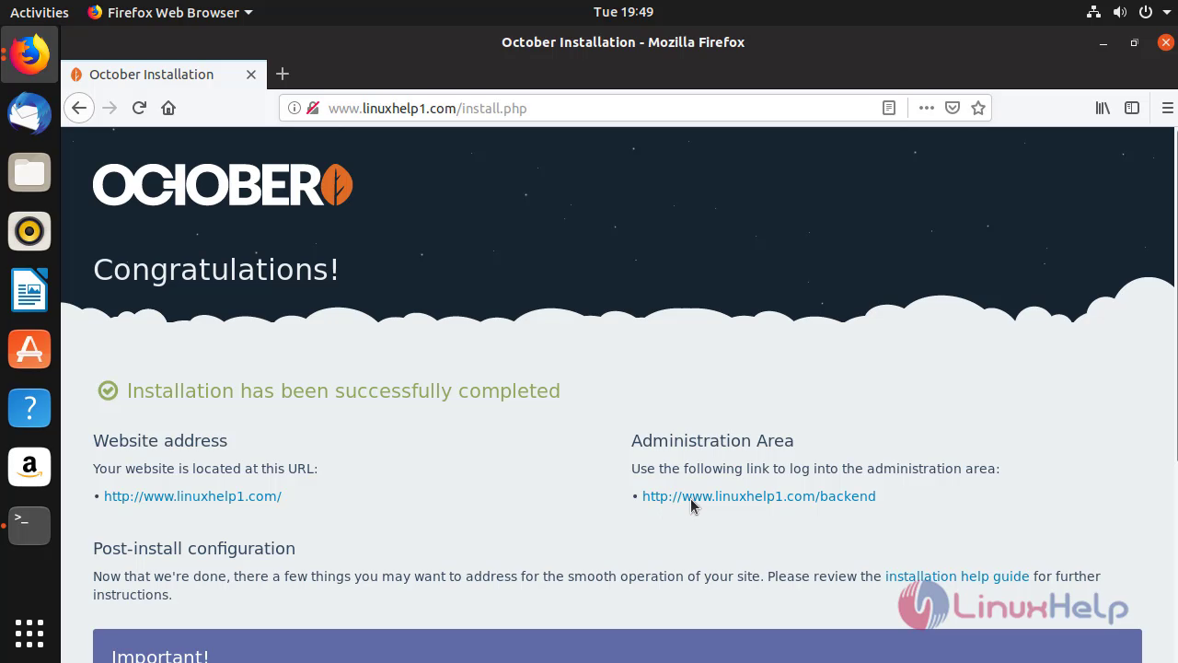Viewport: 1178px width, 663px height.
Task: Toggle the Firefox sidebar
Action: (1132, 108)
